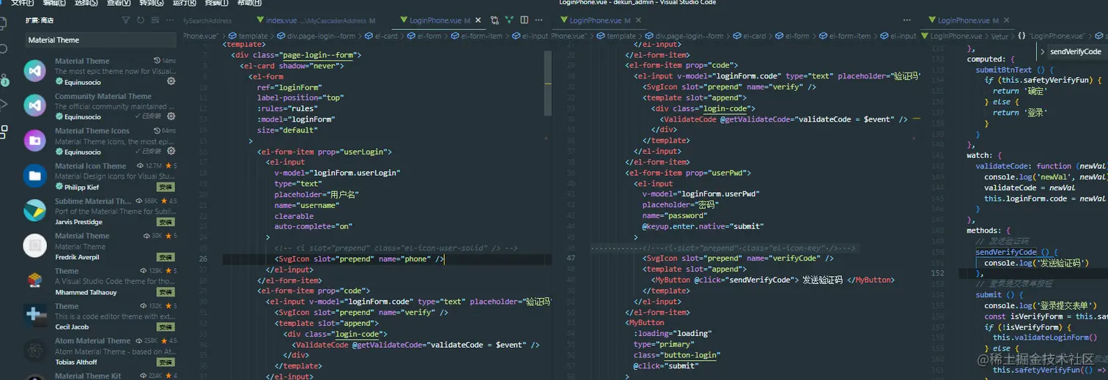Close rightmost LoginPhone.vue tab
Image resolution: width=1108 pixels, height=380 pixels.
click(1005, 21)
